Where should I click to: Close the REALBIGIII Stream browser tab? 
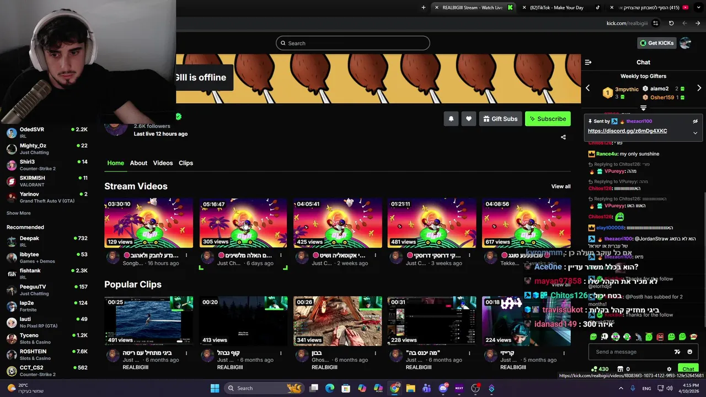click(437, 8)
